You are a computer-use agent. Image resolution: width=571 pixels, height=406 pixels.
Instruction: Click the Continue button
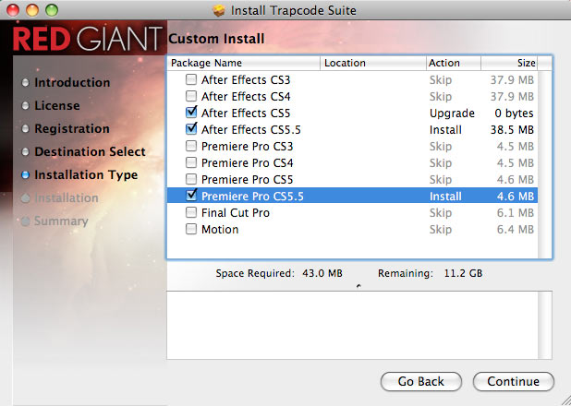pyautogui.click(x=514, y=381)
